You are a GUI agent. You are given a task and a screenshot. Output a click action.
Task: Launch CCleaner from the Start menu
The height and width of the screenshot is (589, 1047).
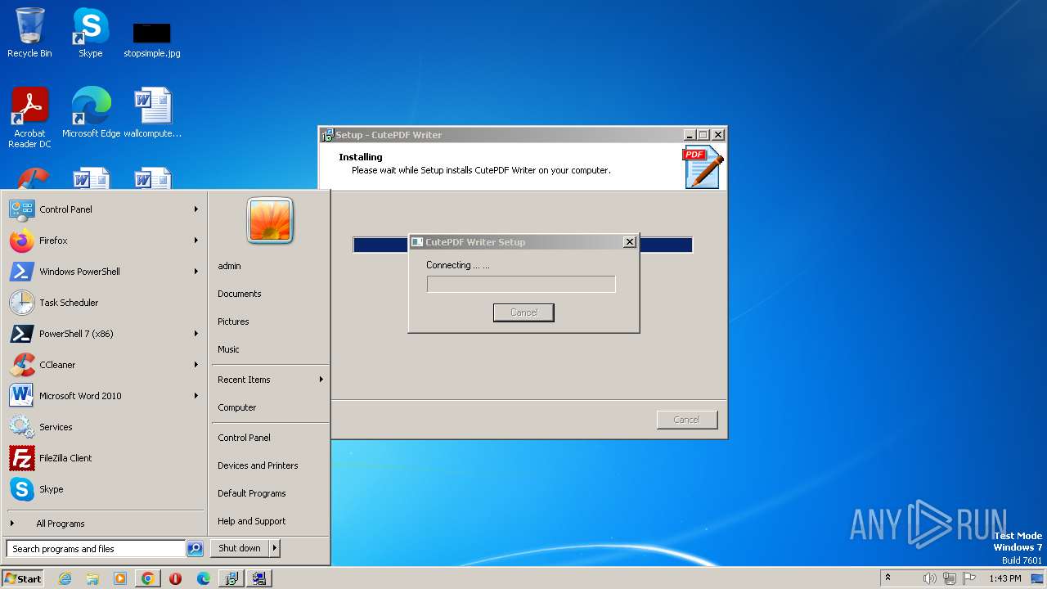[x=104, y=365]
